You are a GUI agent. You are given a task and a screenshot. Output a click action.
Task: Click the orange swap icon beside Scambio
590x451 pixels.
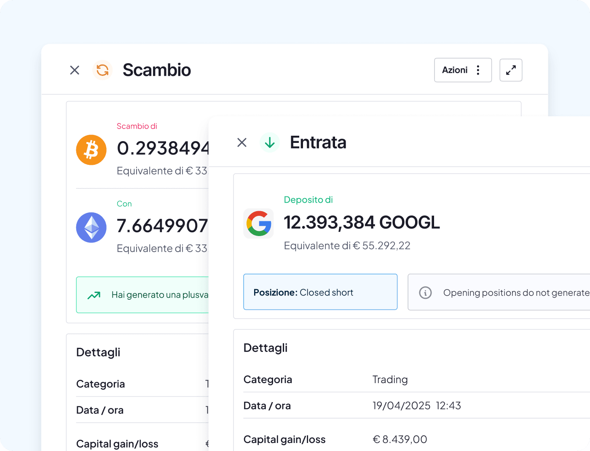click(x=102, y=70)
